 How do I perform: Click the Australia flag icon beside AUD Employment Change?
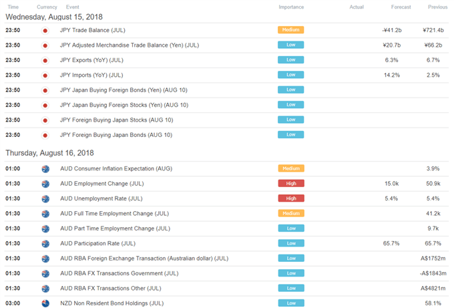click(45, 184)
